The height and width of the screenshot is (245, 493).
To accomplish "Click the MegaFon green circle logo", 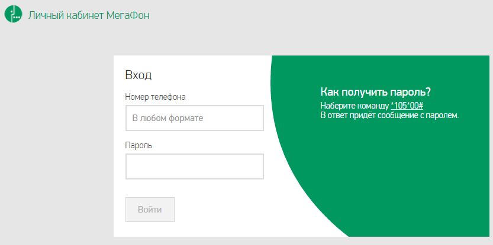I will click(14, 15).
